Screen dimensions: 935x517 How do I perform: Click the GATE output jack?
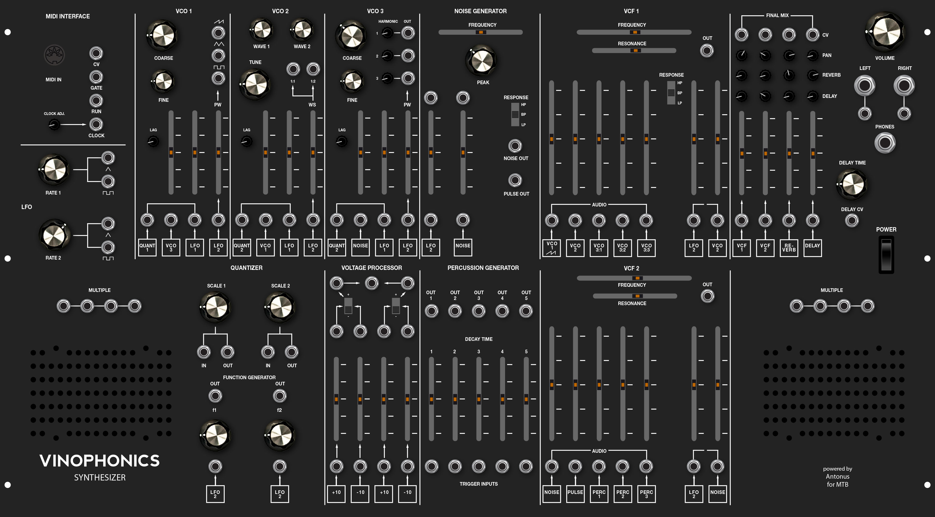click(x=96, y=77)
